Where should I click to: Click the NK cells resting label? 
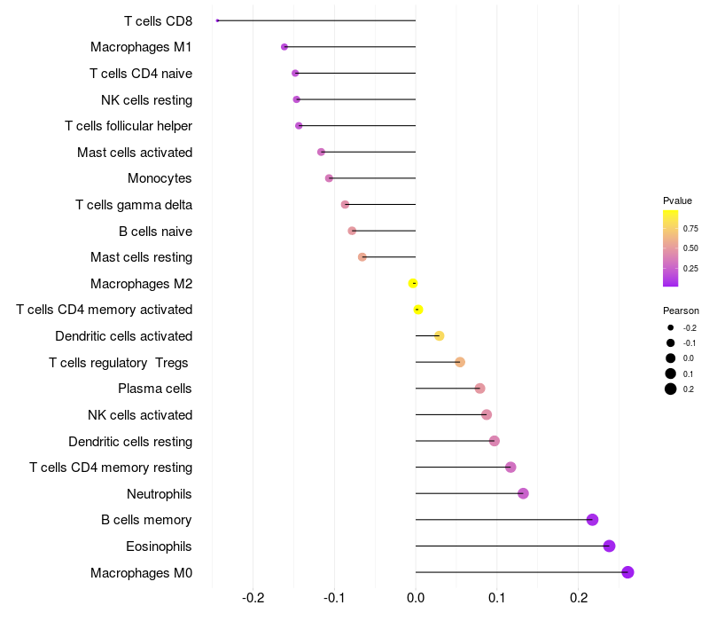coord(146,99)
